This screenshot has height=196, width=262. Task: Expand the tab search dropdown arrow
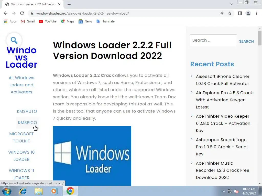(231, 4)
